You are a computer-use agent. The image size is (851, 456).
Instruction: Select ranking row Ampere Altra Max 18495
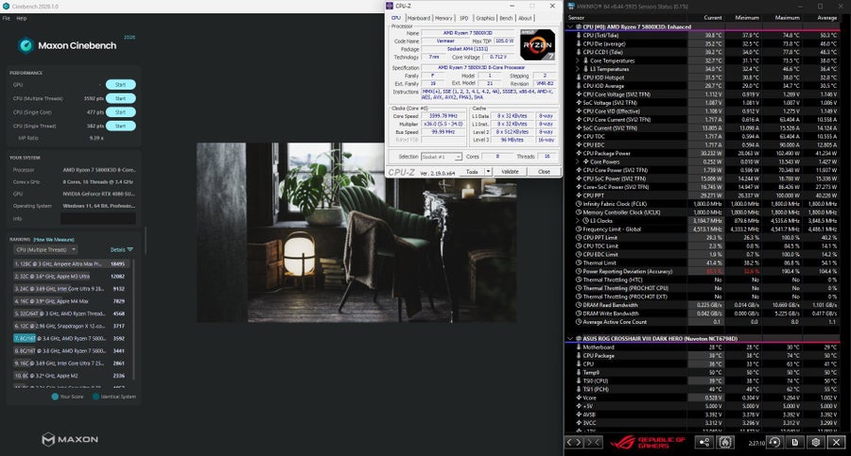[x=71, y=263]
